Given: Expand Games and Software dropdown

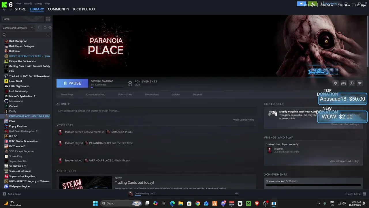Looking at the screenshot, I should click(x=18, y=28).
